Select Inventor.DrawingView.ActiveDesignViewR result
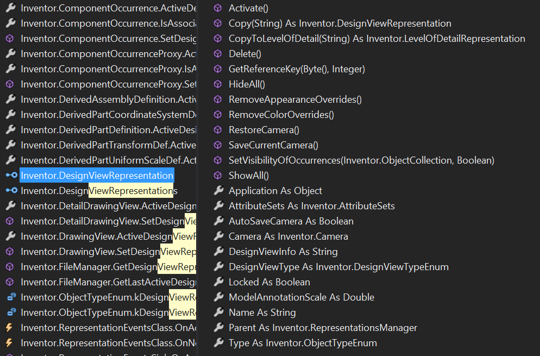540x356 pixels. [109, 236]
